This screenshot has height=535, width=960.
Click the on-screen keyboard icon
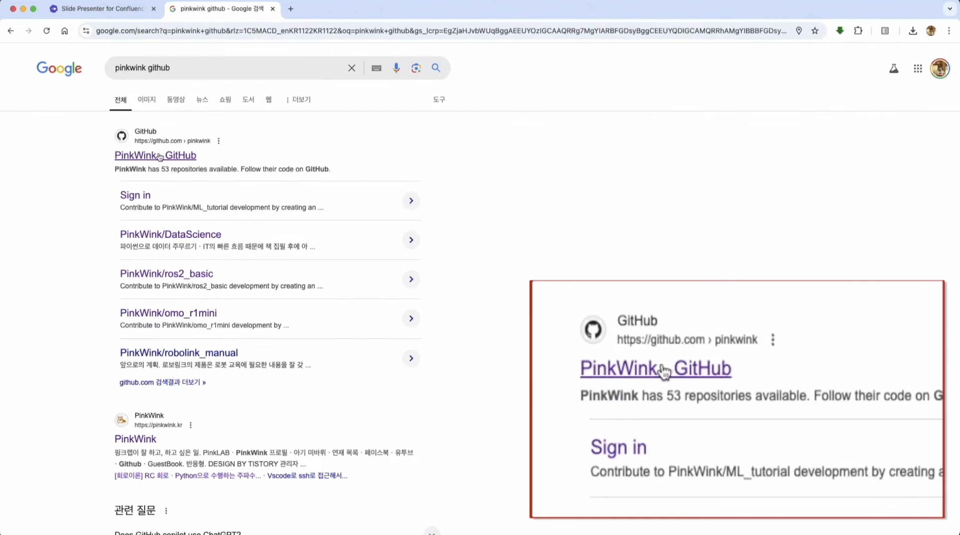[x=376, y=68]
